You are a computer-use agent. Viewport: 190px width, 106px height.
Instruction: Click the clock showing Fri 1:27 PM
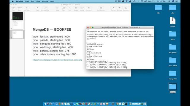tap(161, 1)
